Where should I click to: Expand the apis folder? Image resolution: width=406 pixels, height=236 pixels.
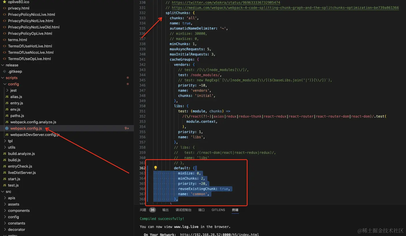point(5,198)
